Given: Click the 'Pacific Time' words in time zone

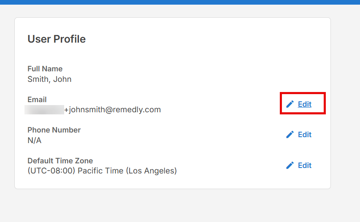Looking at the screenshot, I should click(100, 171).
